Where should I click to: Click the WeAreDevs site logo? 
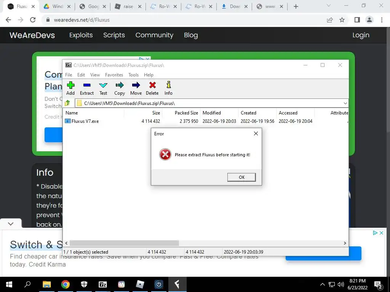32,35
